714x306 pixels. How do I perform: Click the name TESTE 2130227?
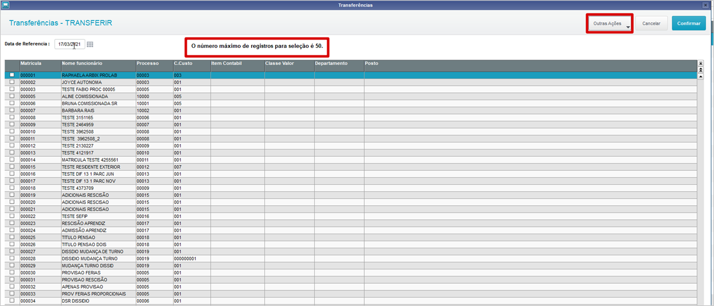click(77, 146)
